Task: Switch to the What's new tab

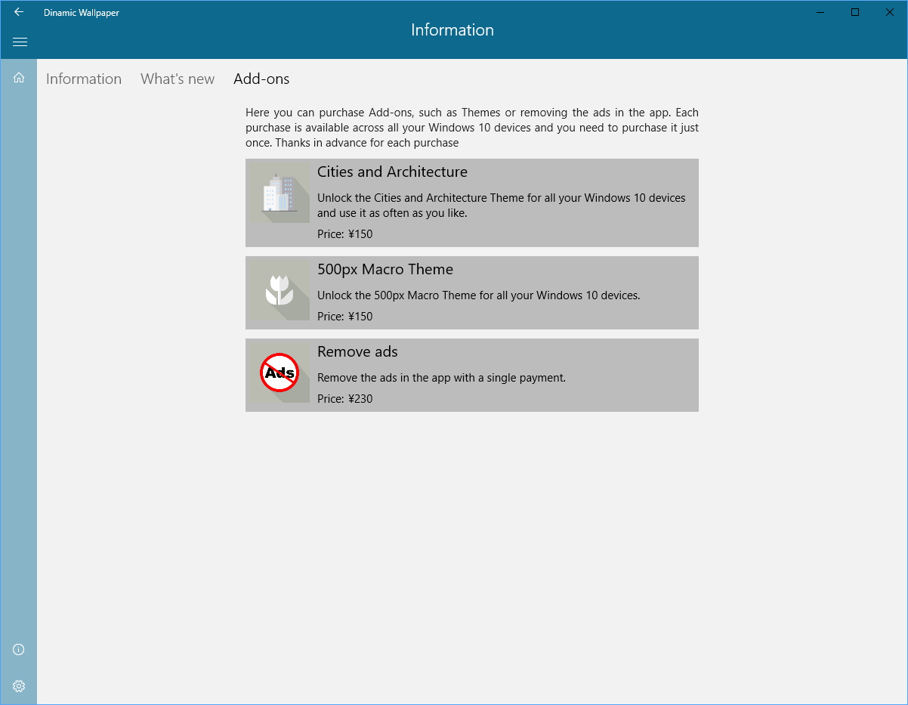Action: pyautogui.click(x=178, y=79)
